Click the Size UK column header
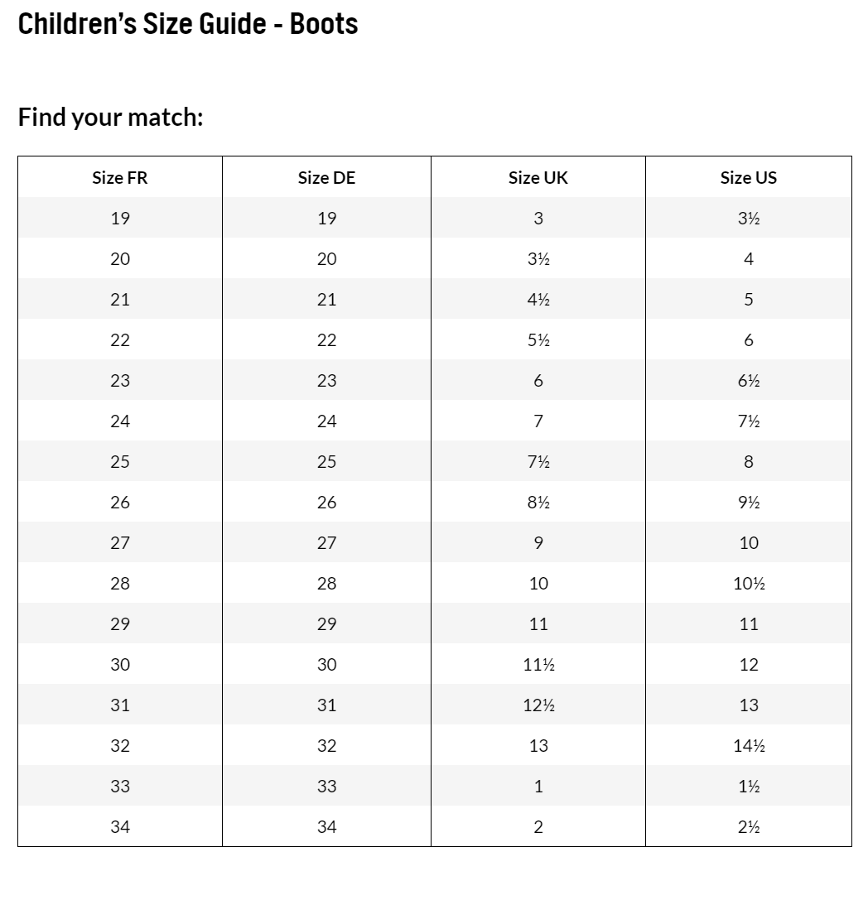 [x=538, y=178]
